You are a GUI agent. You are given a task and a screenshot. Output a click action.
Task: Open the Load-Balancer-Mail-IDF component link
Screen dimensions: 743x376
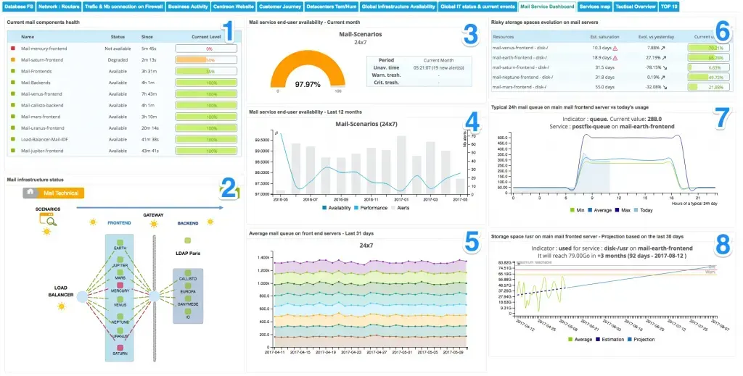click(x=45, y=140)
